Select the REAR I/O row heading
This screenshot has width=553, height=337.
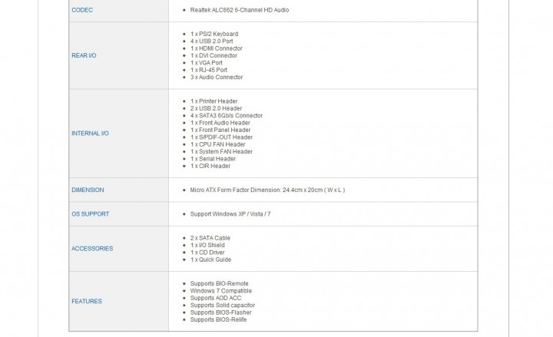84,55
